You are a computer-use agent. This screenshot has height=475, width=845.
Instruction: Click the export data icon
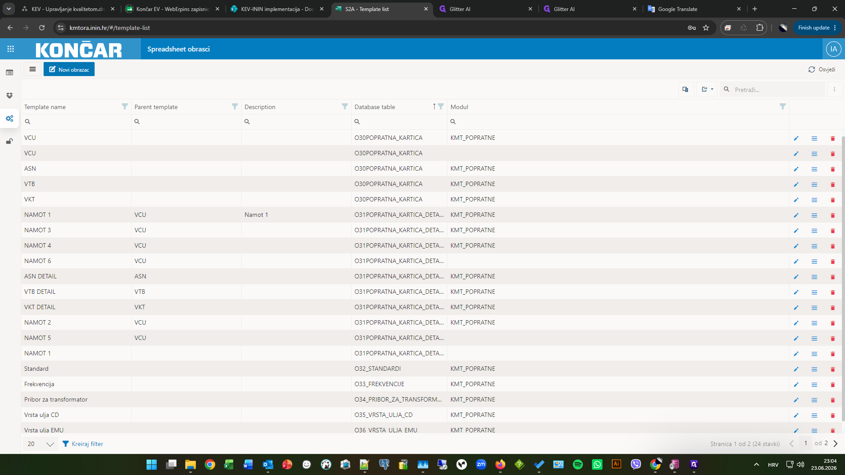(x=707, y=89)
